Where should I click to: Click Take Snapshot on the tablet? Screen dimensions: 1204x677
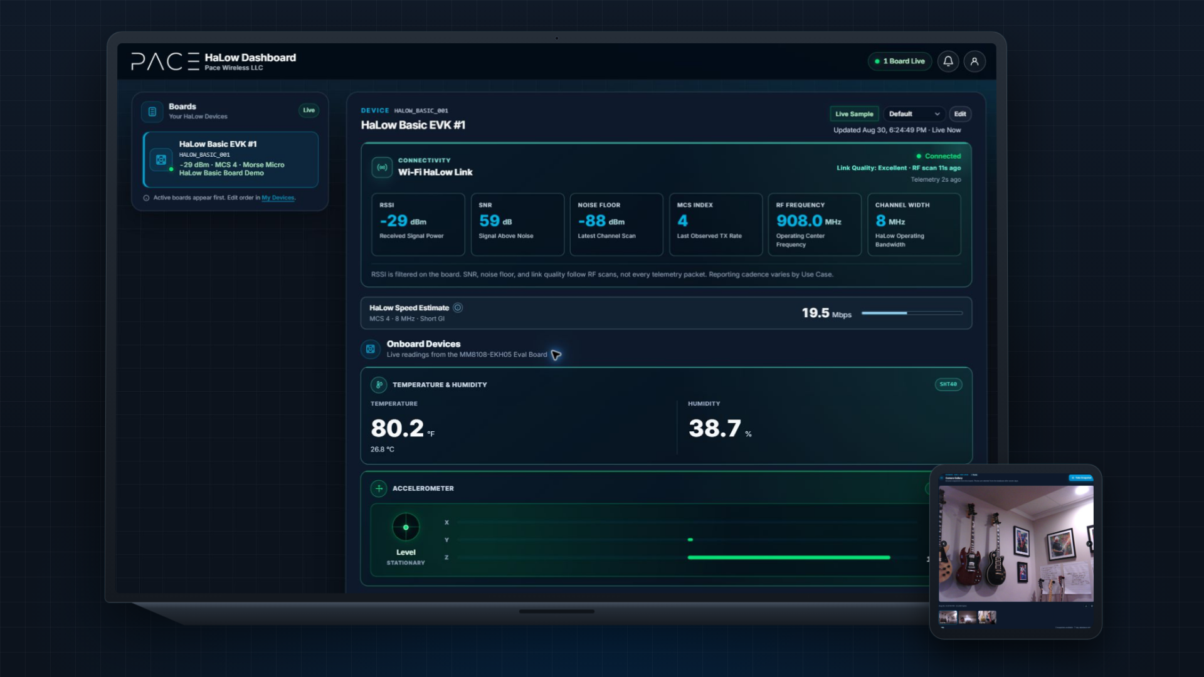[1081, 478]
